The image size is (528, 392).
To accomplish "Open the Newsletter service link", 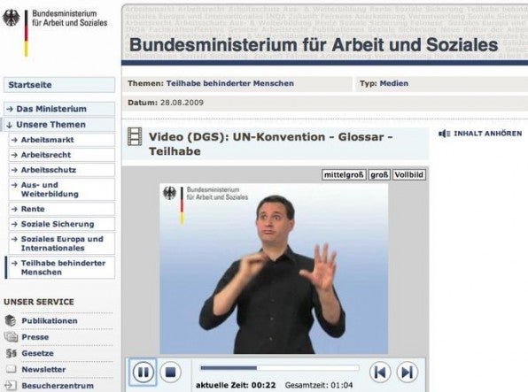I will (43, 370).
